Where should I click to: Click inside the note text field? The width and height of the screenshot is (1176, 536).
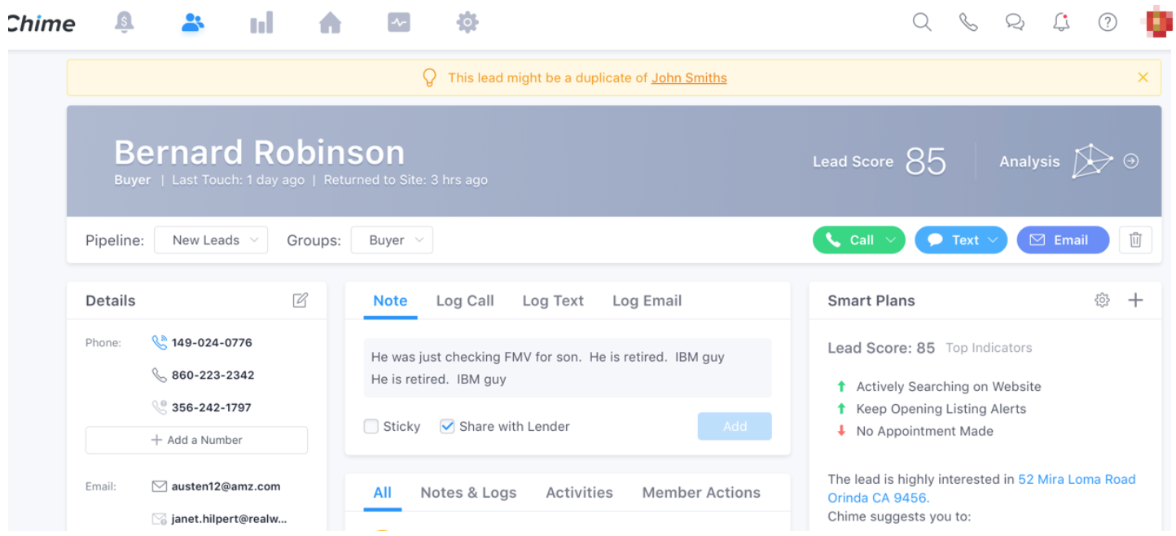coord(567,368)
